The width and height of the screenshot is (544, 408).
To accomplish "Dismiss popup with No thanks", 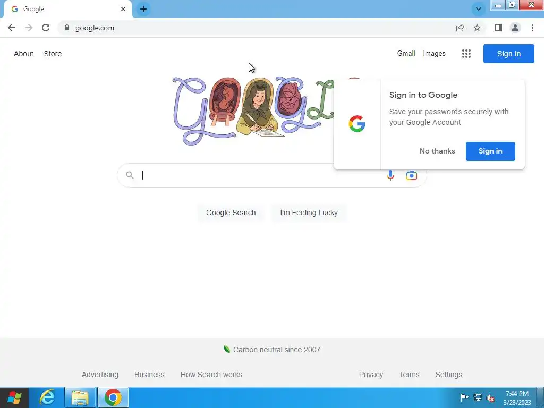I will [437, 151].
